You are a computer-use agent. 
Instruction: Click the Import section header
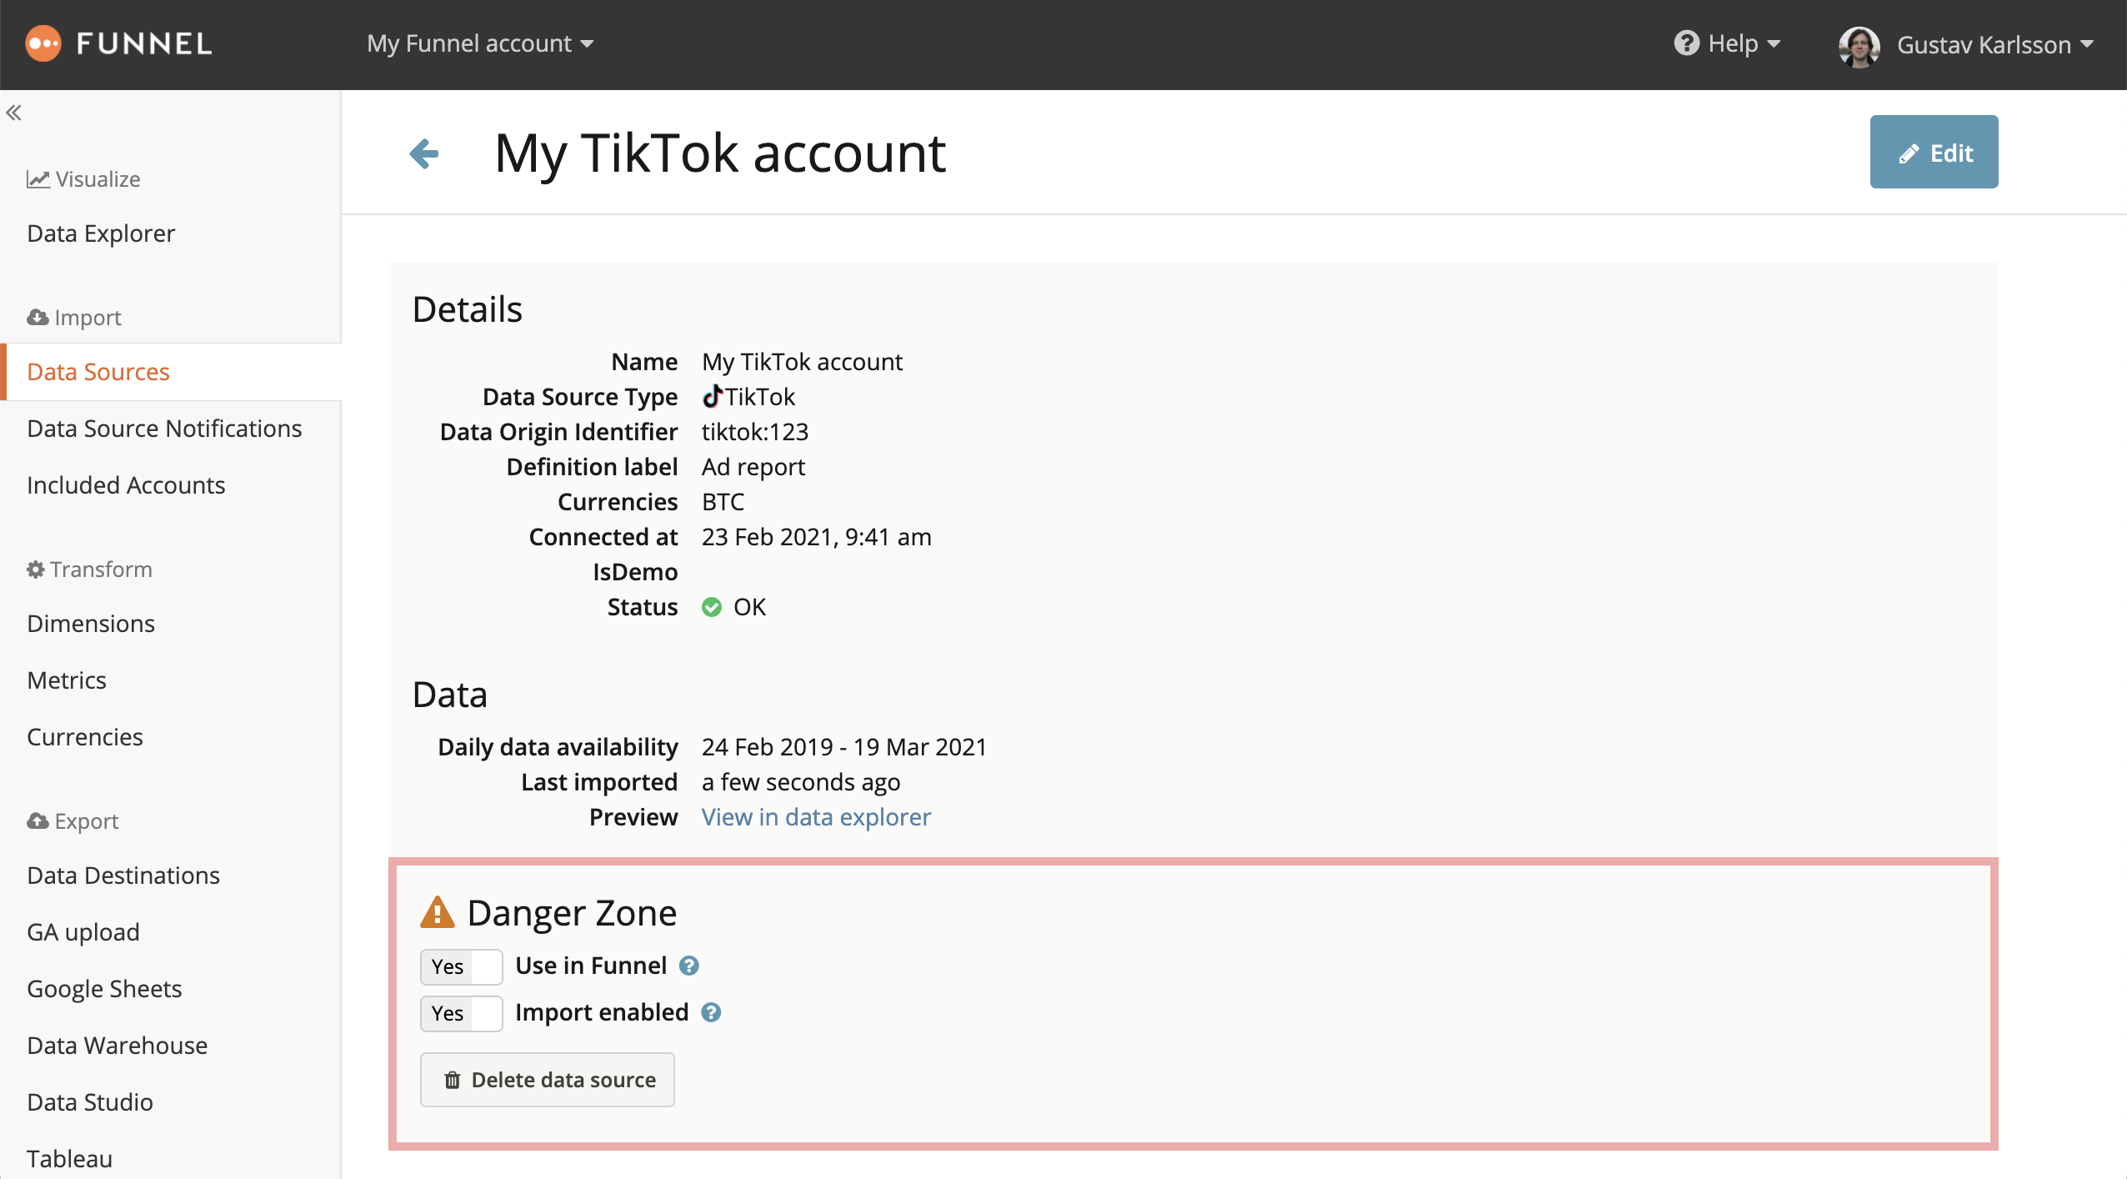click(74, 318)
